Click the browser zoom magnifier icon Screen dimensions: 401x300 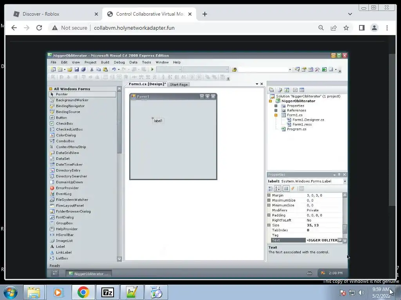[321, 28]
